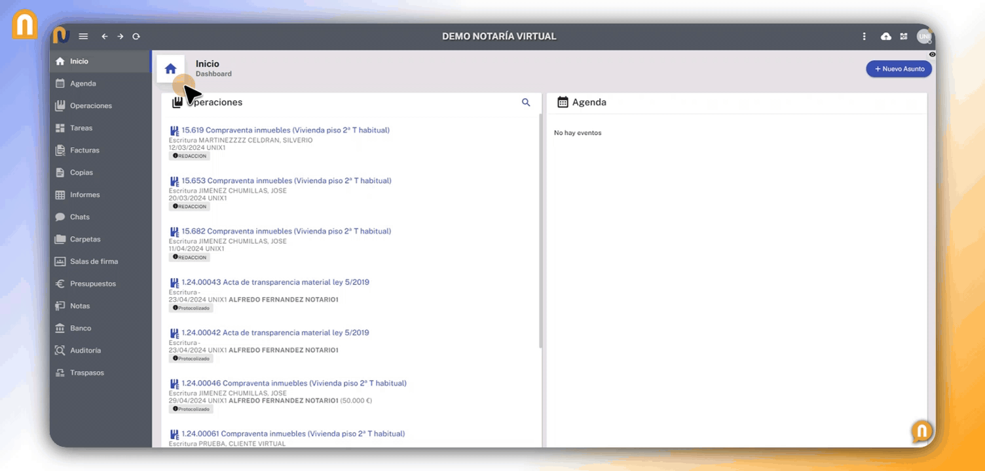Image resolution: width=985 pixels, height=471 pixels.
Task: Click the Nuevo Asunto button
Action: pos(899,69)
